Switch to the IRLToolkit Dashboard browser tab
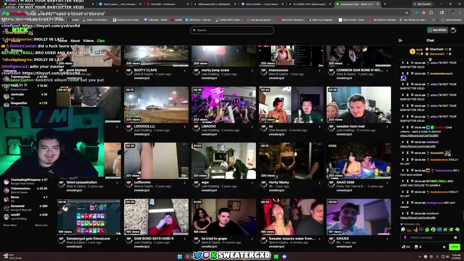Image resolution: width=464 pixels, height=261 pixels. (166, 4)
